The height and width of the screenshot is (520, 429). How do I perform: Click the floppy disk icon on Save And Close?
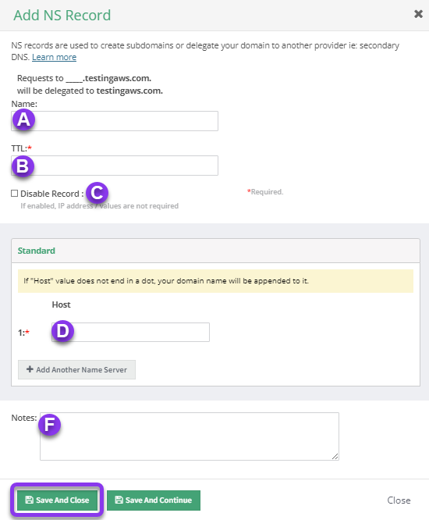(x=29, y=500)
